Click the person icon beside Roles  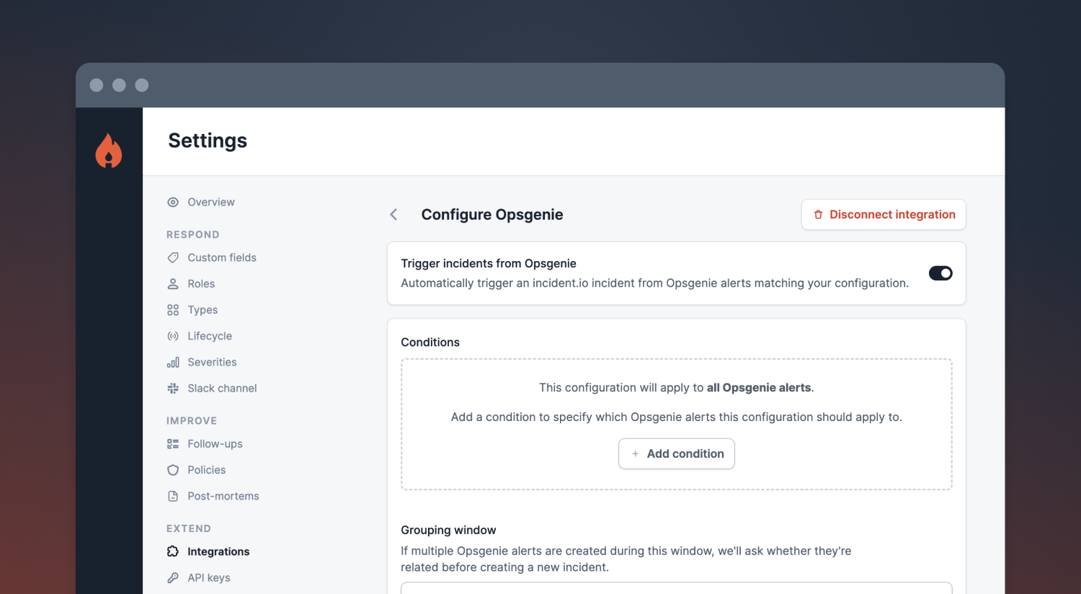[x=173, y=284]
